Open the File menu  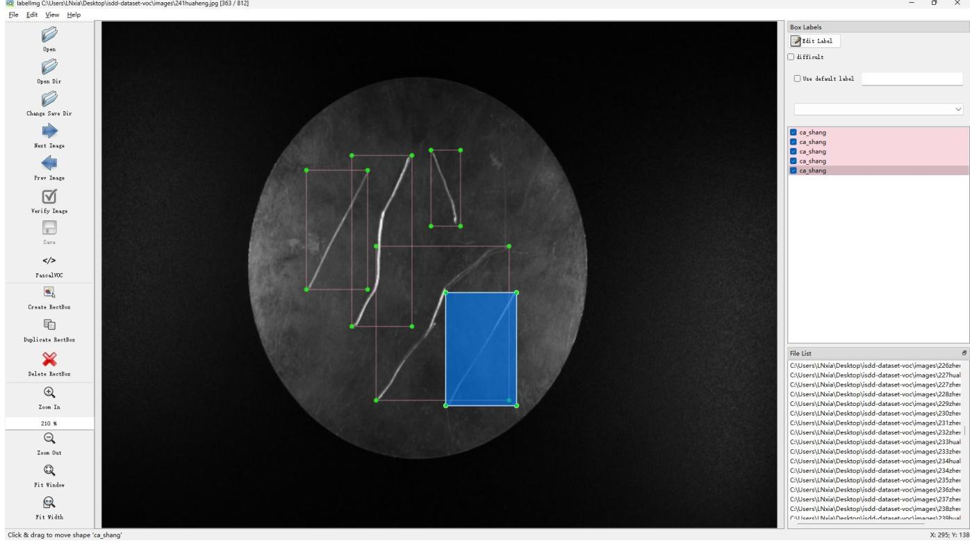tap(11, 15)
